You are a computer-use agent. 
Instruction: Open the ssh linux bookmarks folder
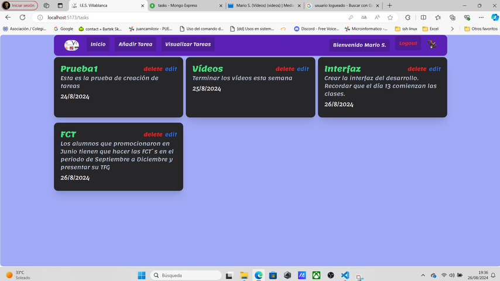[406, 29]
